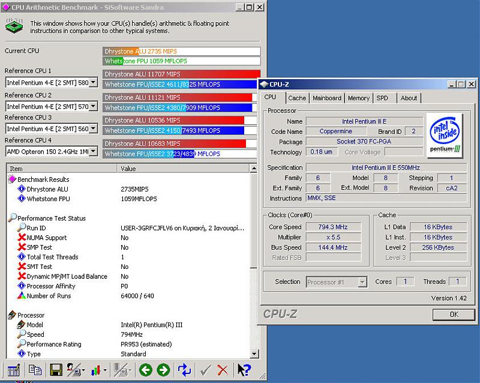Click the Number of Runs prism icon
Screen dimensions: 480x383
click(22, 295)
